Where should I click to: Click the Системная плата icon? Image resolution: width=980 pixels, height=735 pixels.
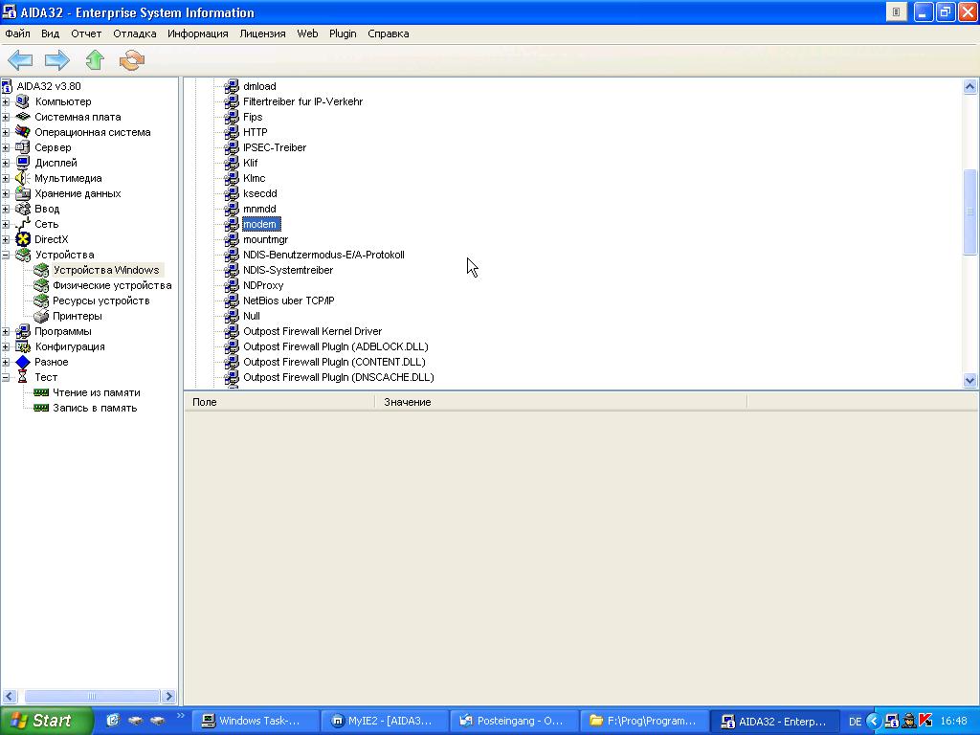(x=23, y=117)
